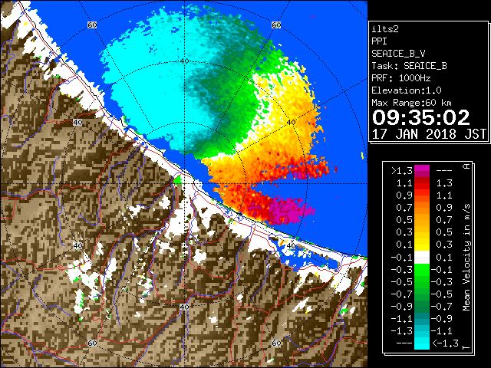Click the '-0.9' label in the legend's right column

pos(442,319)
